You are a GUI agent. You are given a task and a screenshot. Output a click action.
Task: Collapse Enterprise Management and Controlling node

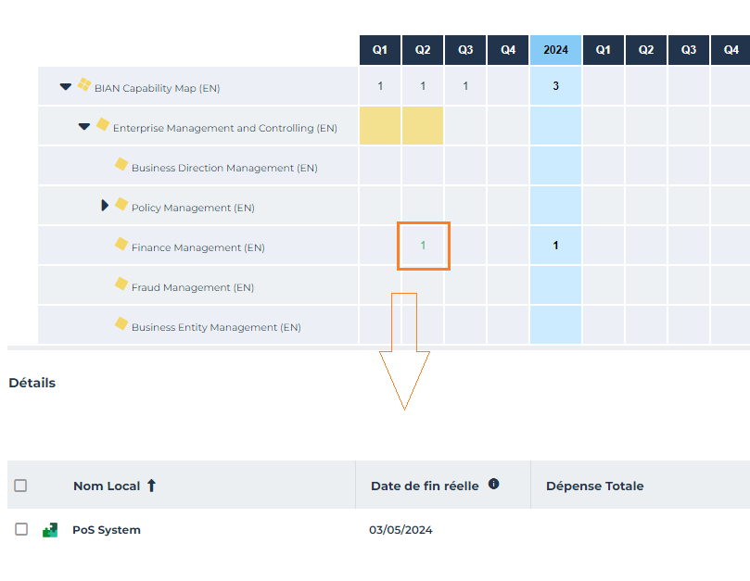83,127
